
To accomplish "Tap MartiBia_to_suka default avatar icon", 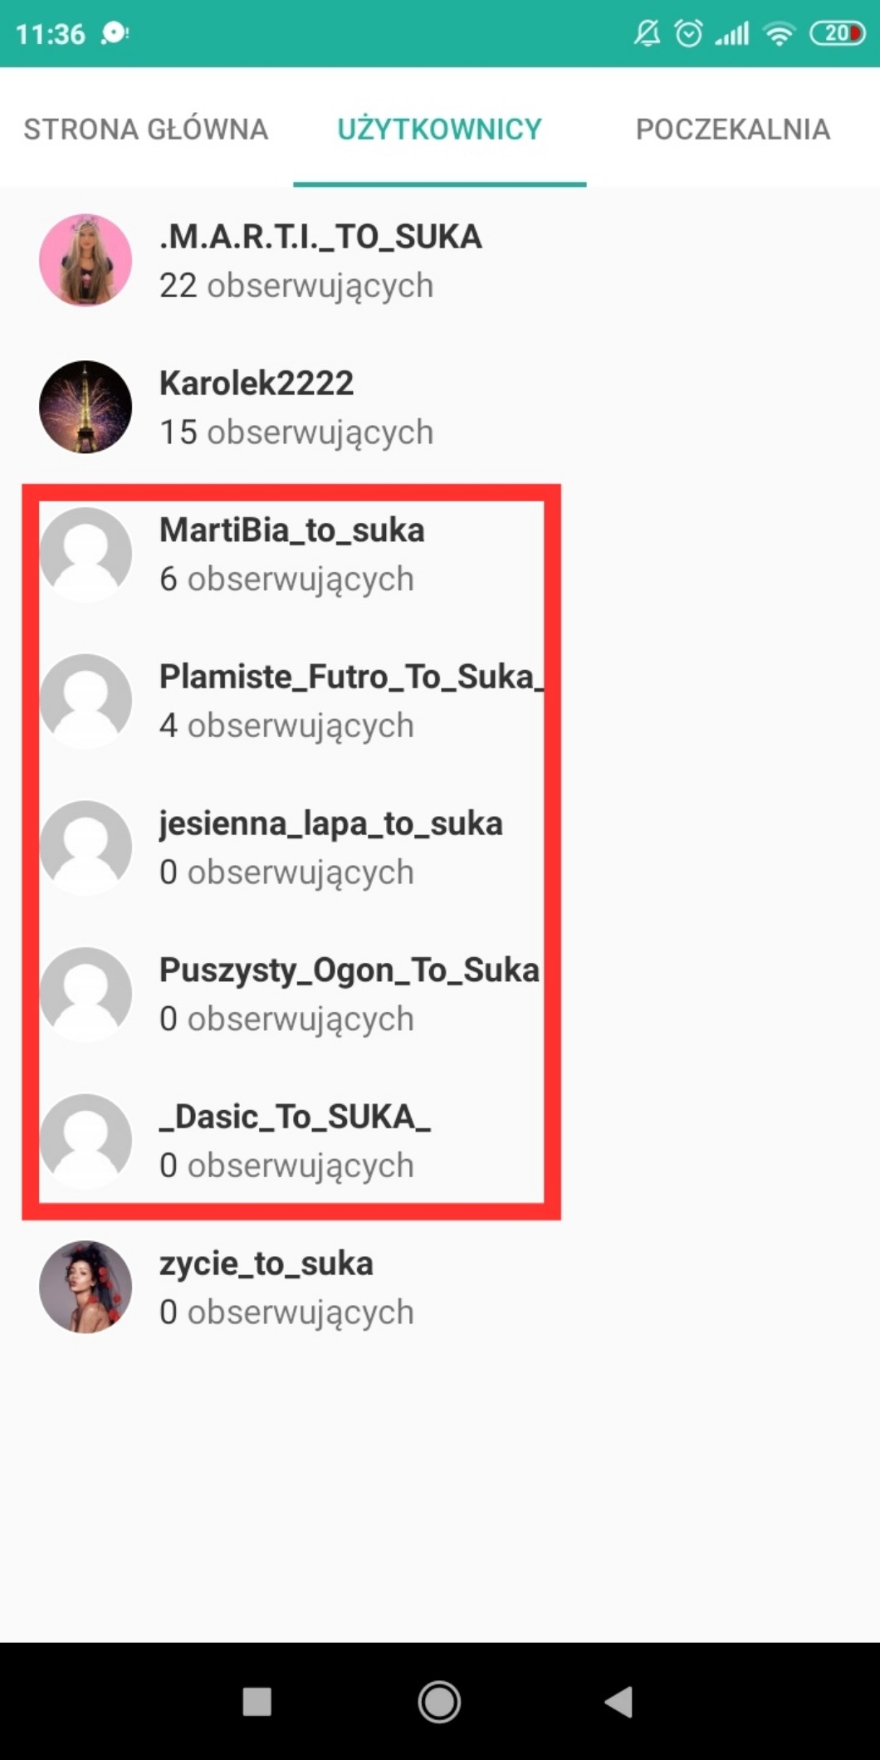I will point(86,554).
